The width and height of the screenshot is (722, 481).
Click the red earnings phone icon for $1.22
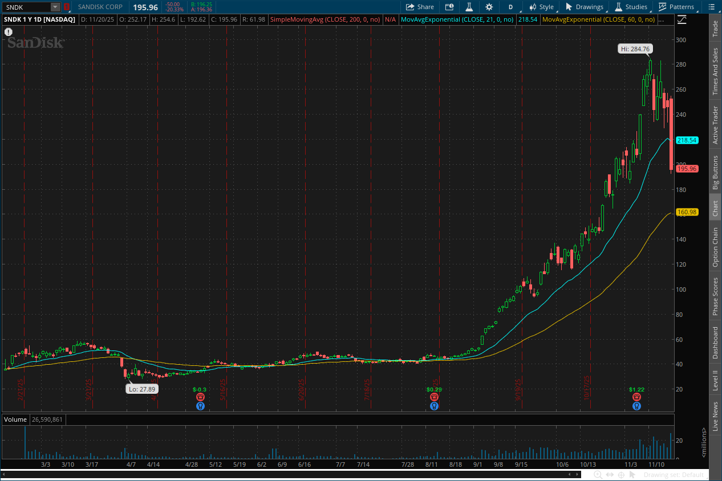tap(636, 397)
